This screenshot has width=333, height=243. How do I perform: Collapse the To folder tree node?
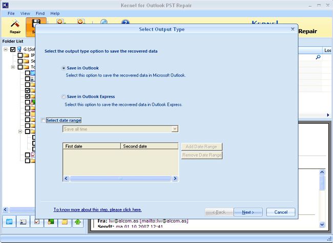[13, 67]
